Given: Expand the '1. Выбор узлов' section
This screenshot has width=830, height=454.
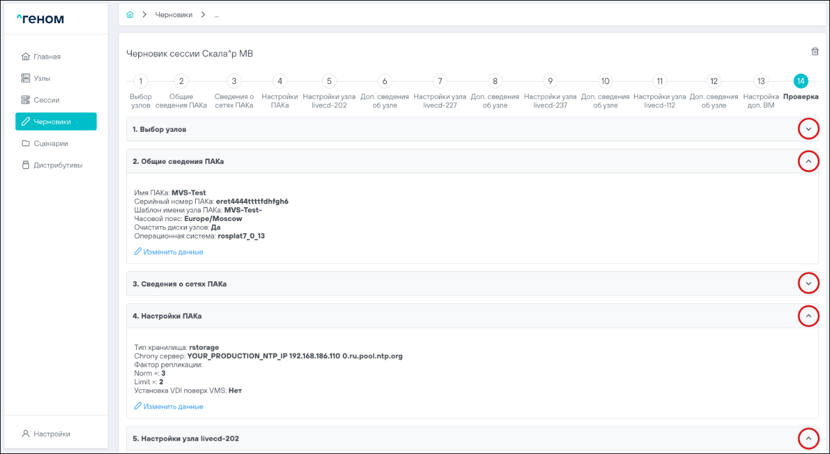Looking at the screenshot, I should coord(808,129).
